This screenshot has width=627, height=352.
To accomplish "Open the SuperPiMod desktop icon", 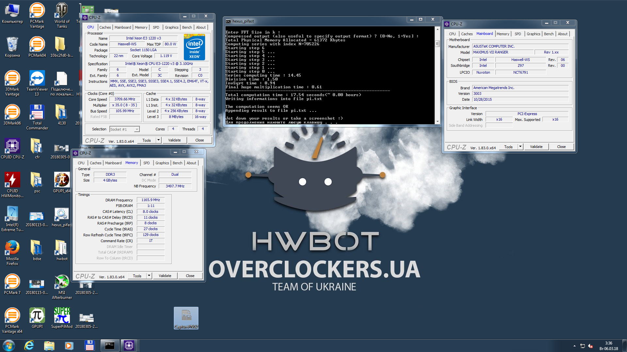I will (x=62, y=318).
